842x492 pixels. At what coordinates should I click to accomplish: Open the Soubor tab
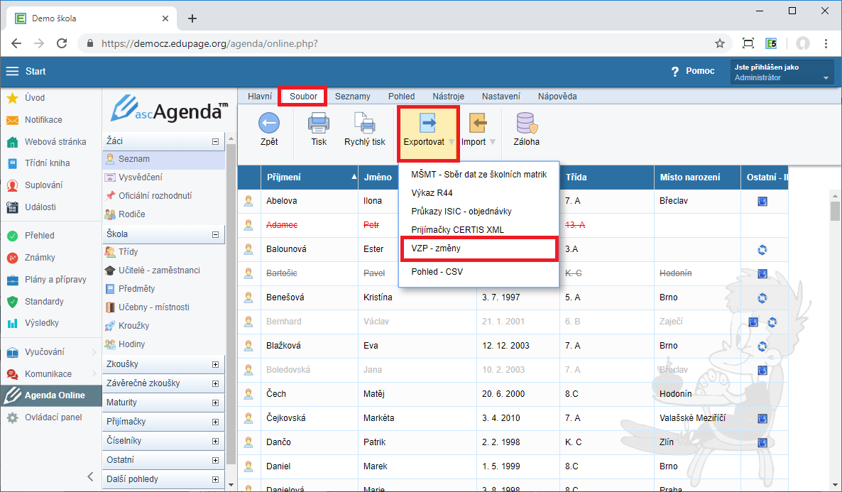pyautogui.click(x=303, y=96)
